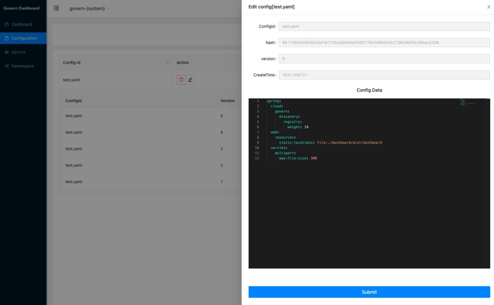The image size is (494, 305).
Task: Click the version input field
Action: tap(384, 59)
